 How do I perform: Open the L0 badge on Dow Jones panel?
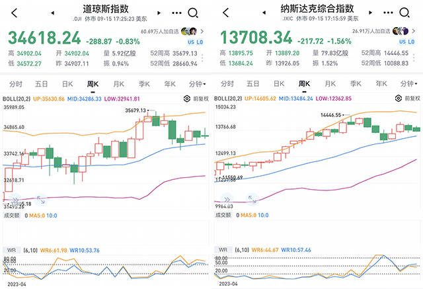coord(200,42)
